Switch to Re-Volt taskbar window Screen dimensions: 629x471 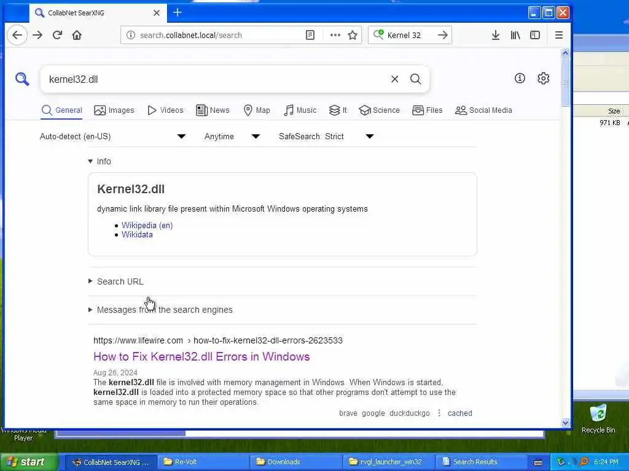point(203,462)
